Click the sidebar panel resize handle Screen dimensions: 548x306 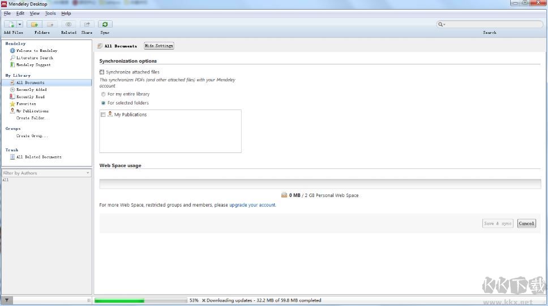[x=89, y=300]
